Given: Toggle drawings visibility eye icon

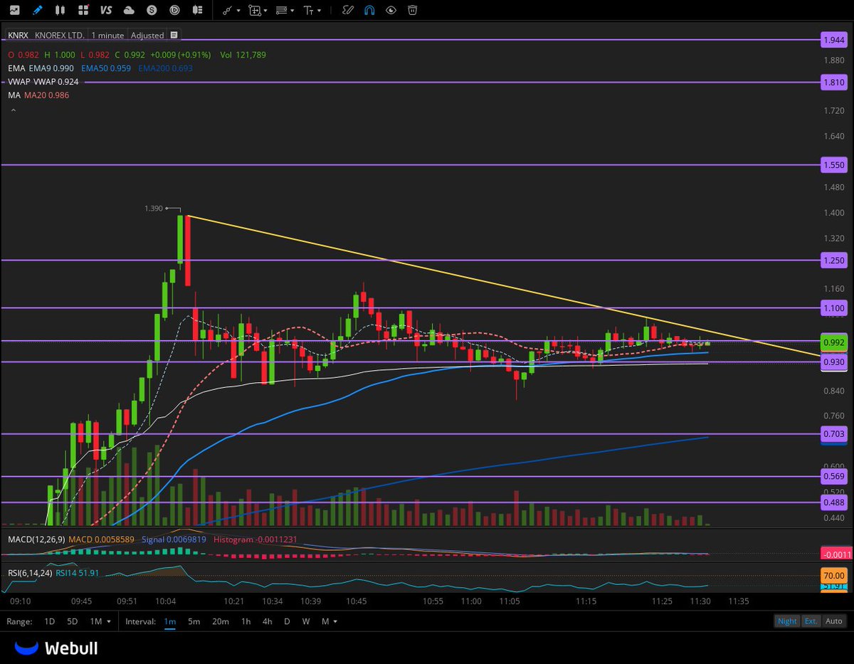Looking at the screenshot, I should click(x=391, y=10).
